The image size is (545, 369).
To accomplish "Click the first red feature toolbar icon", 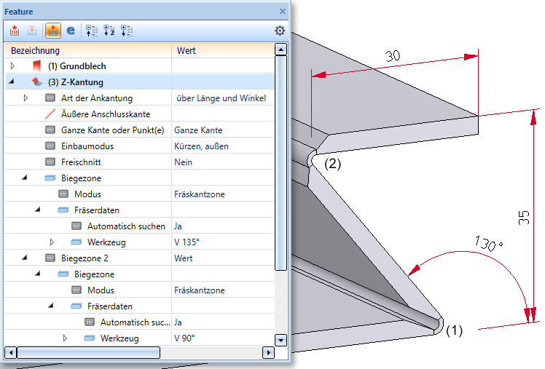I will (x=15, y=31).
